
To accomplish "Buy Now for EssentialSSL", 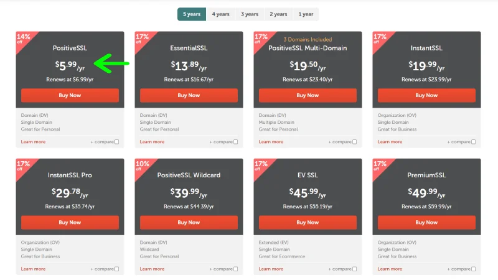I will point(189,95).
